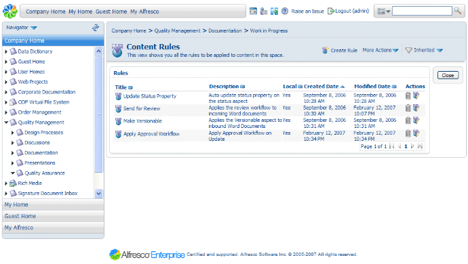Collapse the Quality Management tree node

click(x=6, y=123)
